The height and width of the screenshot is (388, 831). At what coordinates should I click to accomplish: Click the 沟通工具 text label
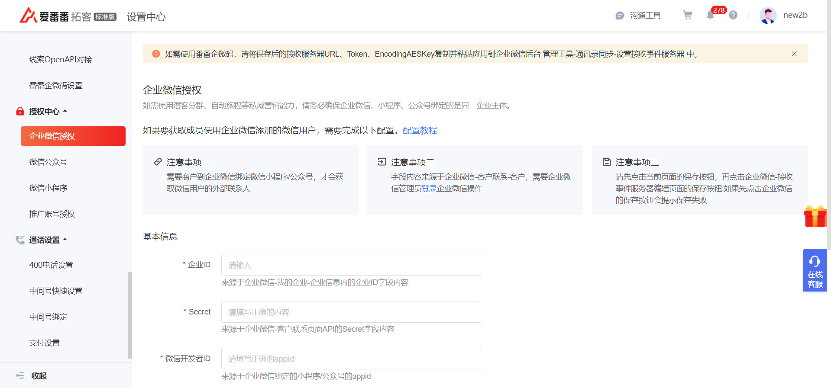pos(645,16)
